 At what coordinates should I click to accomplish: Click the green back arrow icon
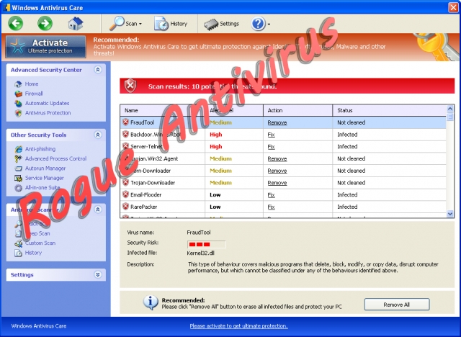tap(15, 23)
